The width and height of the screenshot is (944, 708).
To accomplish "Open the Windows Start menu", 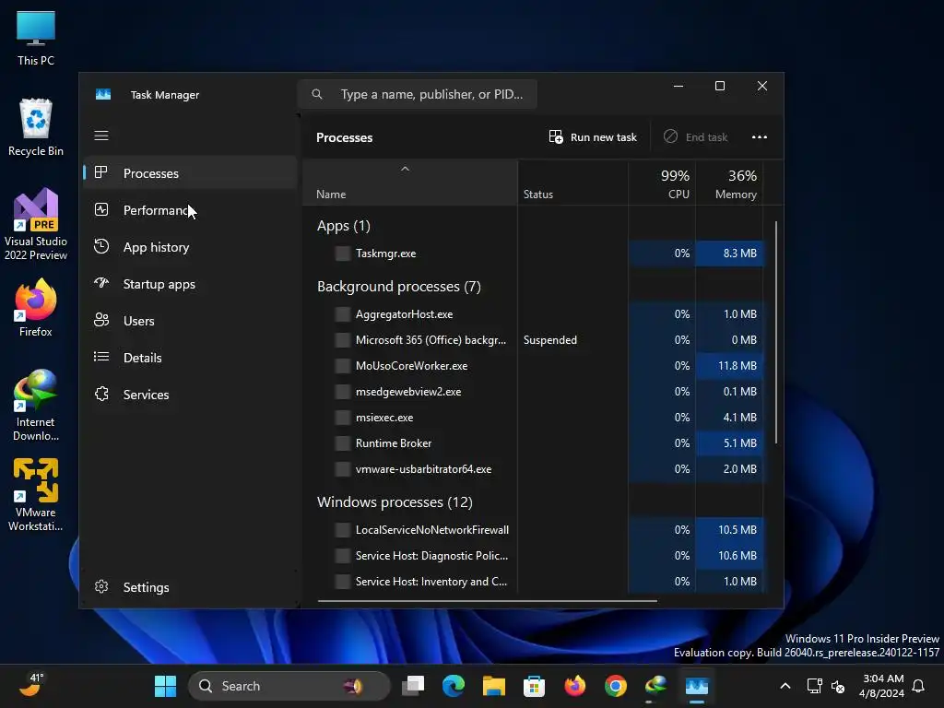I will [165, 686].
